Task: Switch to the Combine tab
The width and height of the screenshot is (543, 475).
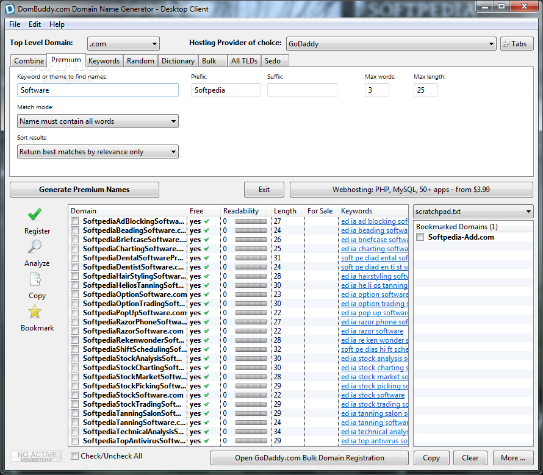Action: pos(29,61)
